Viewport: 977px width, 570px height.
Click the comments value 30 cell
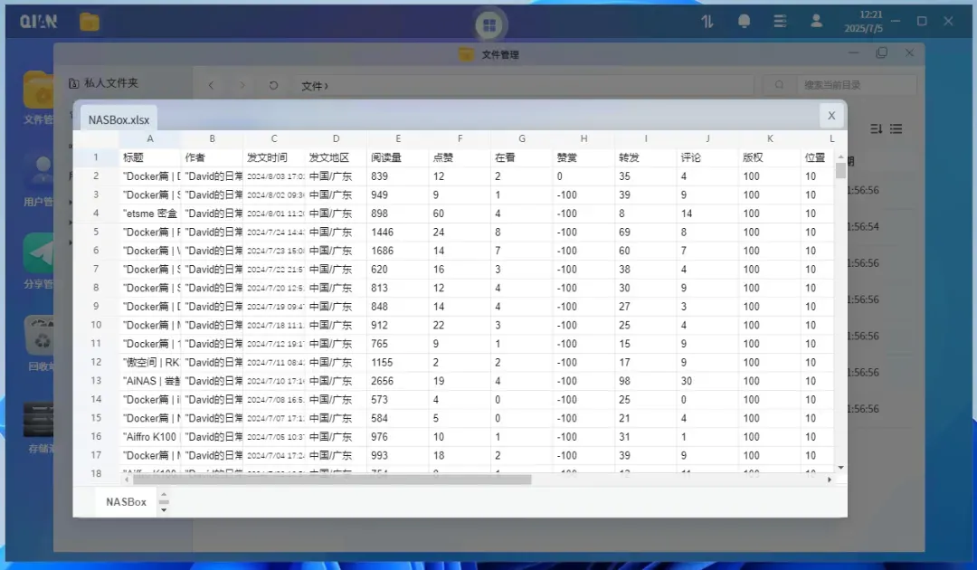pos(707,381)
